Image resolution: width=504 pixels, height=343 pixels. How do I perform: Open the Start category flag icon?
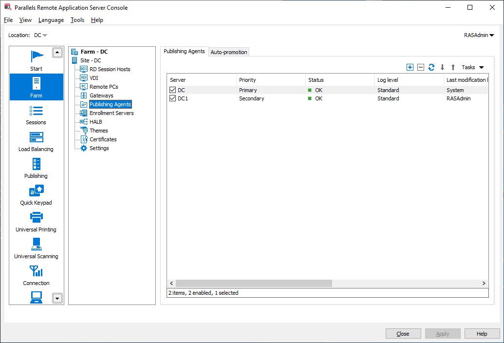click(x=37, y=57)
